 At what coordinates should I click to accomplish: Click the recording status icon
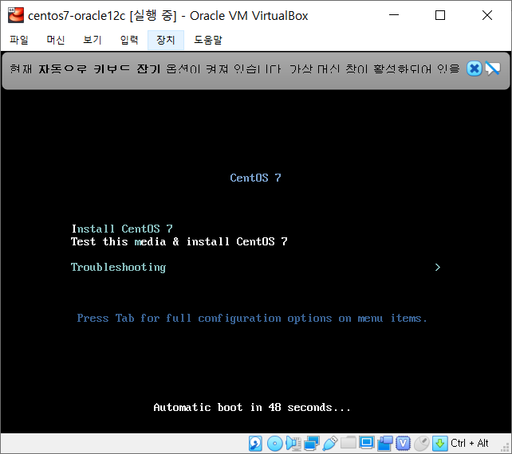click(x=385, y=444)
